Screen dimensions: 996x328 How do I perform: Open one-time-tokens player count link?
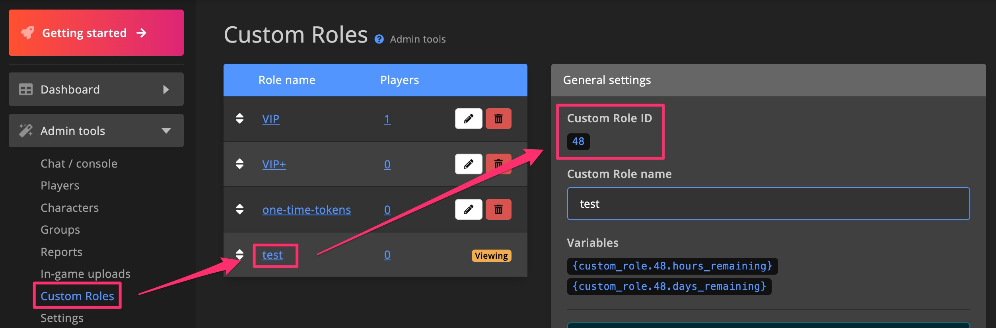[387, 210]
